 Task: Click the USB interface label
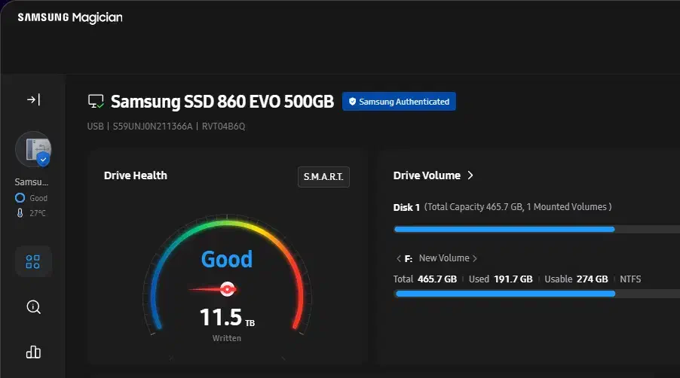96,127
